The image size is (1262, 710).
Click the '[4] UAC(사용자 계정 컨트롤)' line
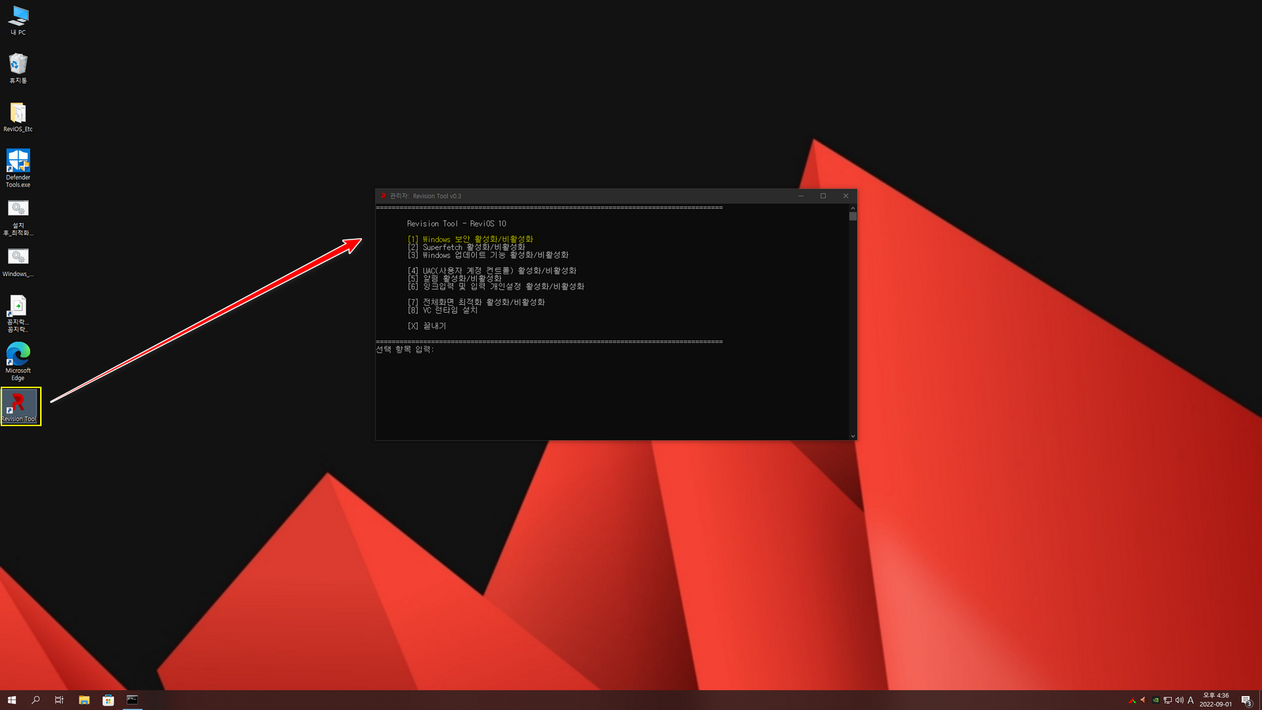pos(492,270)
